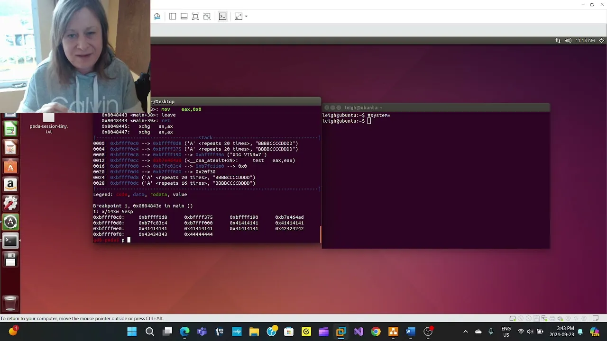The image size is (607, 341).
Task: Open Ubuntu network indicator in top panel
Action: 558,41
